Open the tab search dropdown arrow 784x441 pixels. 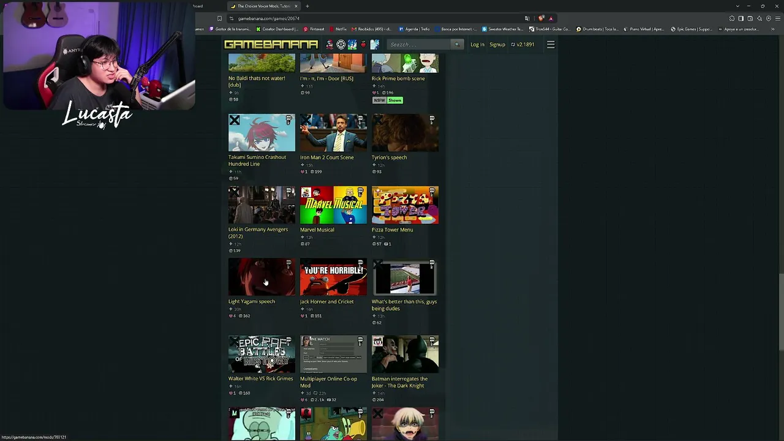(737, 6)
